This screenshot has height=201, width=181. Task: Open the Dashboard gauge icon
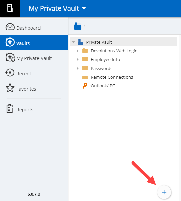coord(10,27)
